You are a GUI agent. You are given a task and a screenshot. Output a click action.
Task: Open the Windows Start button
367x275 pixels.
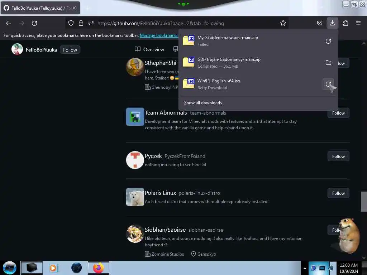pyautogui.click(x=9, y=268)
